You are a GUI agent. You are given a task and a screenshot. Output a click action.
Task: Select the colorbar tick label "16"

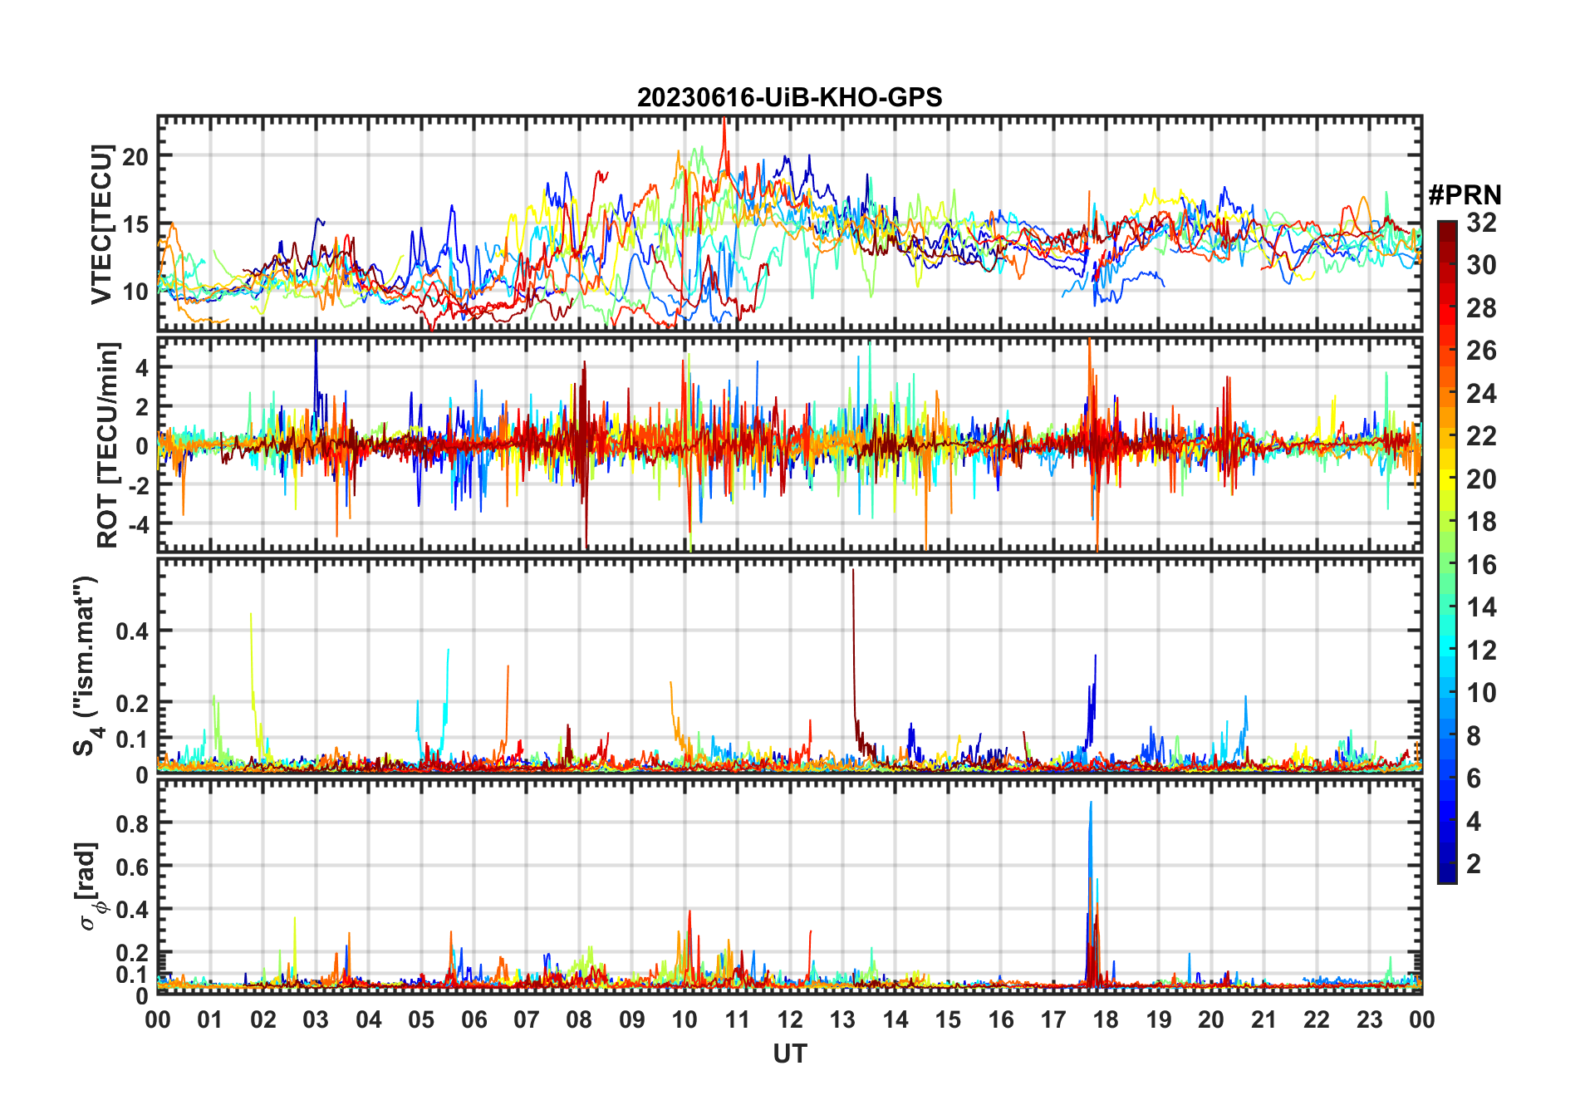pos(1481,565)
